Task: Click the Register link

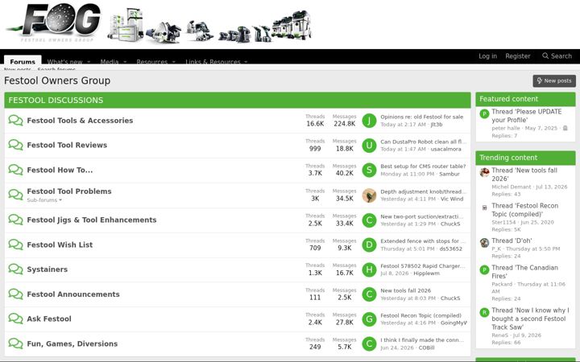Action: click(518, 56)
